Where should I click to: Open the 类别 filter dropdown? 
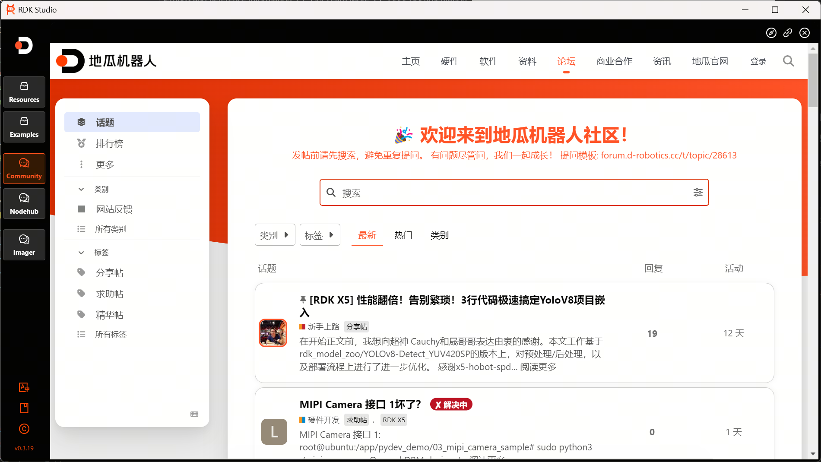pos(275,235)
